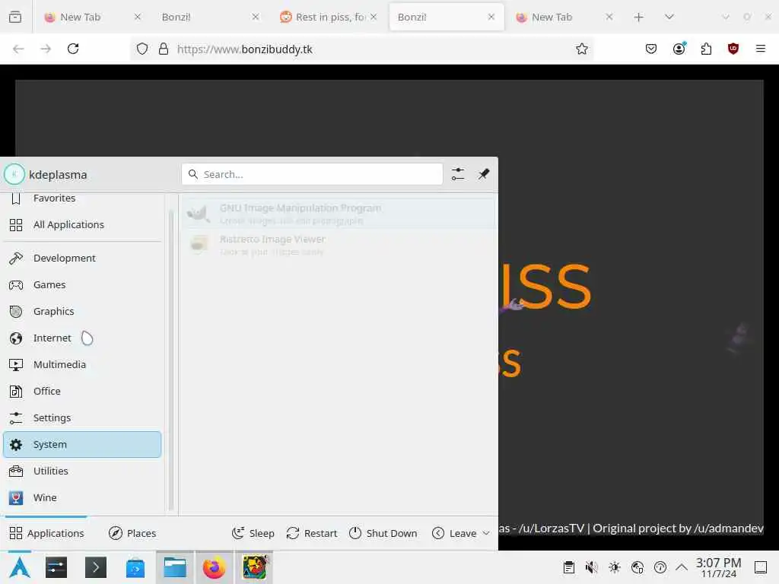Viewport: 779px width, 584px height.
Task: Open Firefox hamburger menu
Action: click(760, 49)
